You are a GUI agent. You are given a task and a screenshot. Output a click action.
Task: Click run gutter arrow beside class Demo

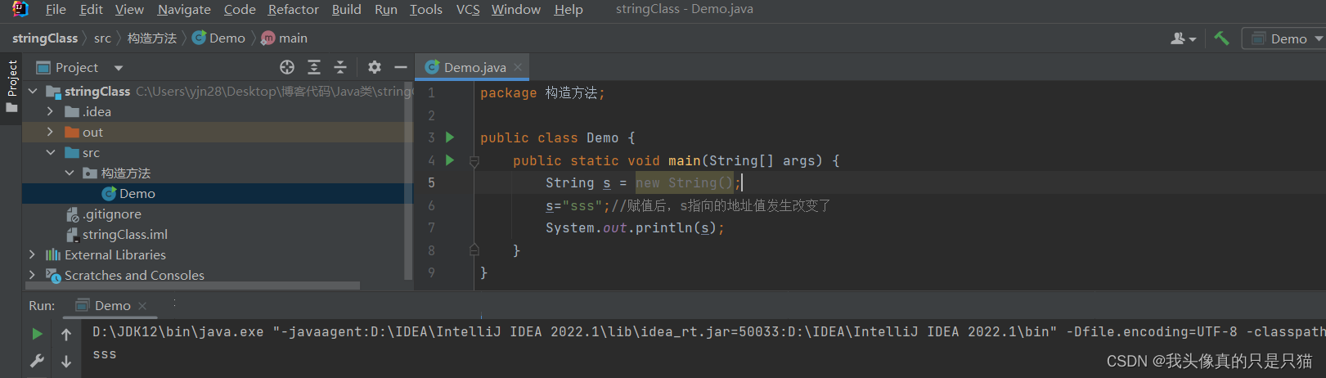tap(449, 137)
